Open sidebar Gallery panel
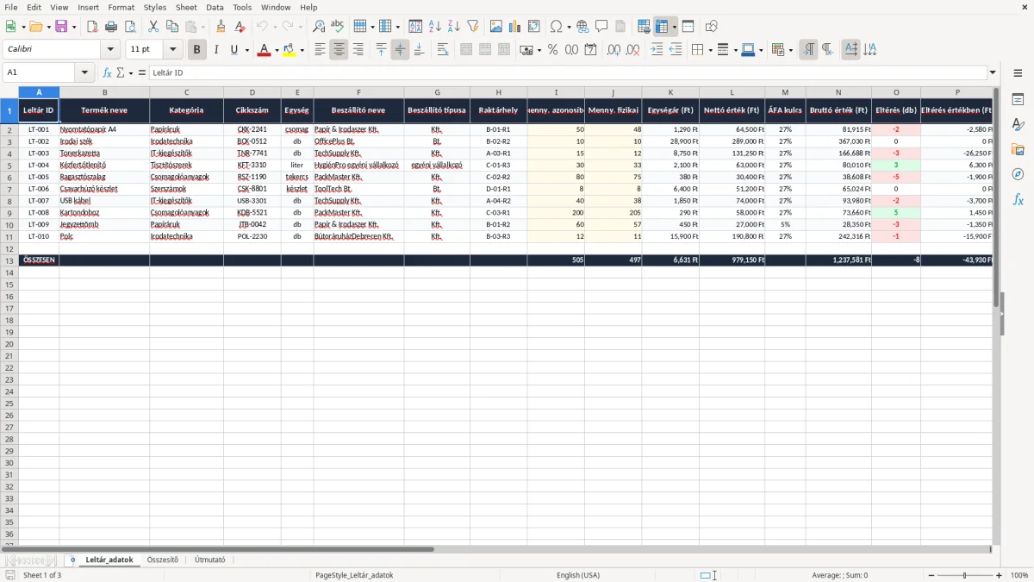This screenshot has width=1034, height=582. (x=1018, y=150)
